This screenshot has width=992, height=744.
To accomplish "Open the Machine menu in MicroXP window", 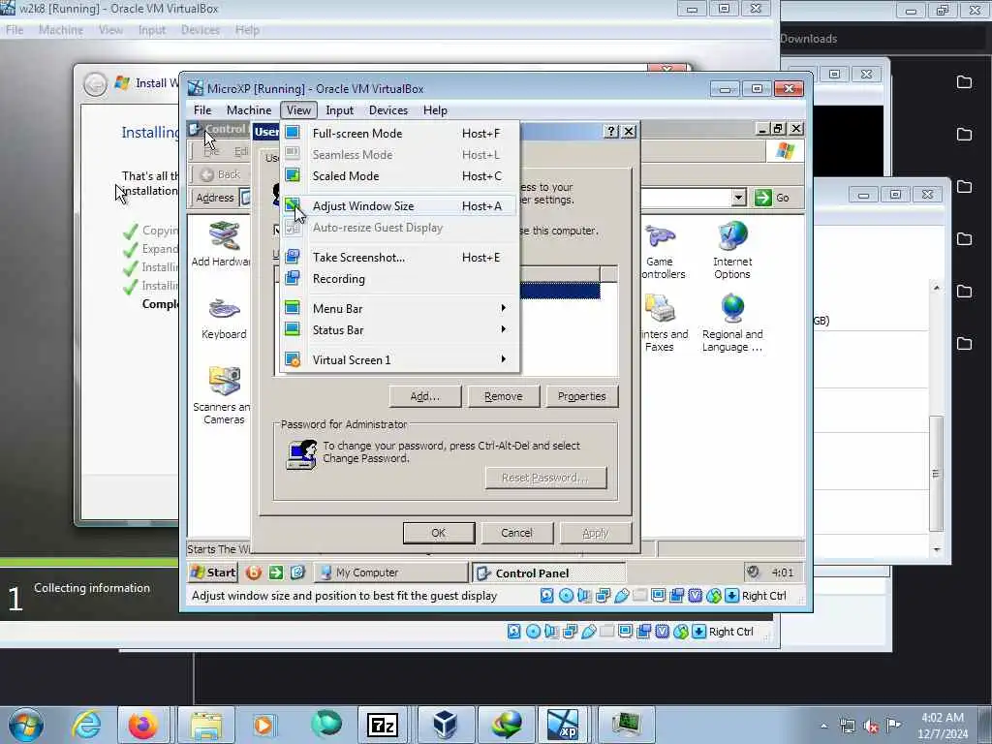I will click(249, 110).
